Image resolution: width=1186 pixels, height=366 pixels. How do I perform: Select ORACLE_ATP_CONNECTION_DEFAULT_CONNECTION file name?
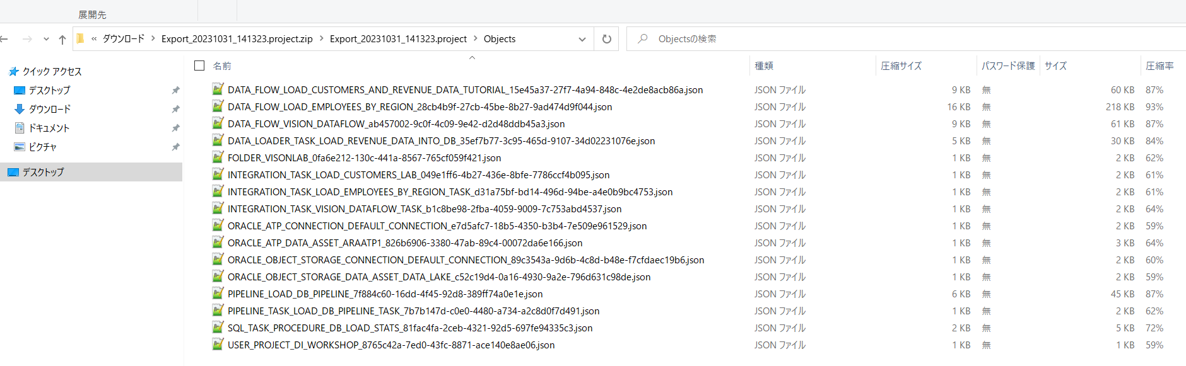click(437, 226)
